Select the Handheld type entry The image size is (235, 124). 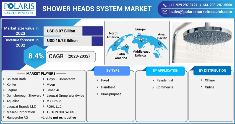point(108,87)
